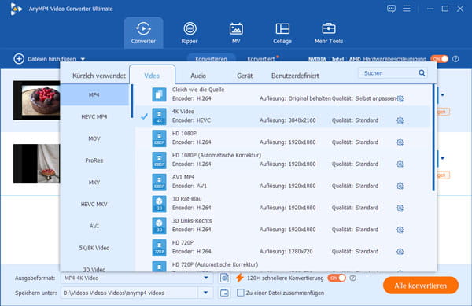Click the preset list scrollbar
The width and height of the screenshot is (472, 306).
click(433, 138)
